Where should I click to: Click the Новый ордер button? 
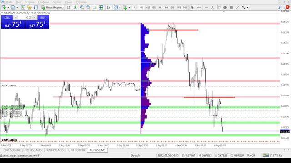coord(53,7)
